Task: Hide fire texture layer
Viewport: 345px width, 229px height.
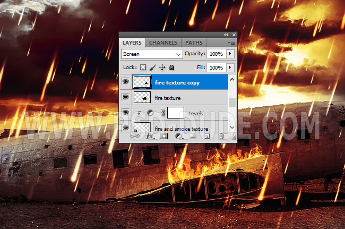Action: point(126,97)
